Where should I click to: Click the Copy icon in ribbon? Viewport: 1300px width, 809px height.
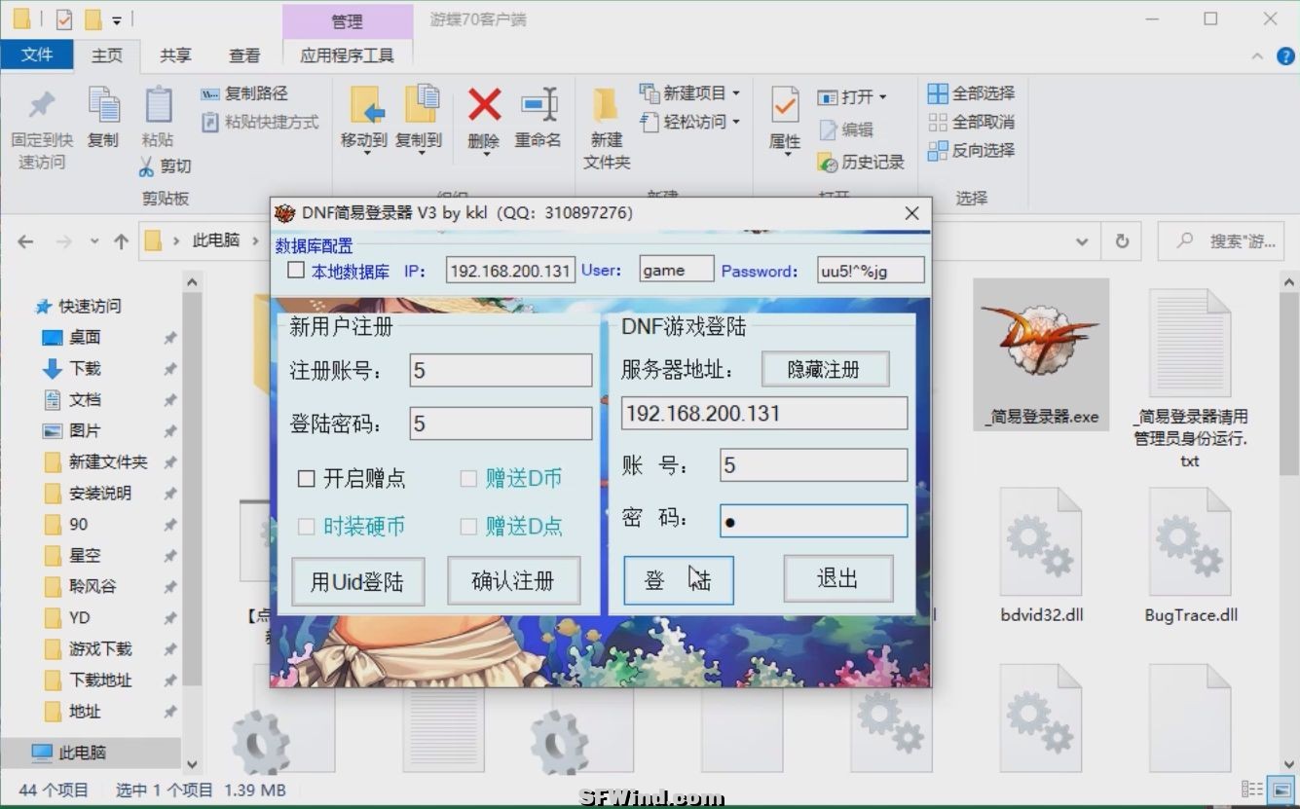click(103, 105)
